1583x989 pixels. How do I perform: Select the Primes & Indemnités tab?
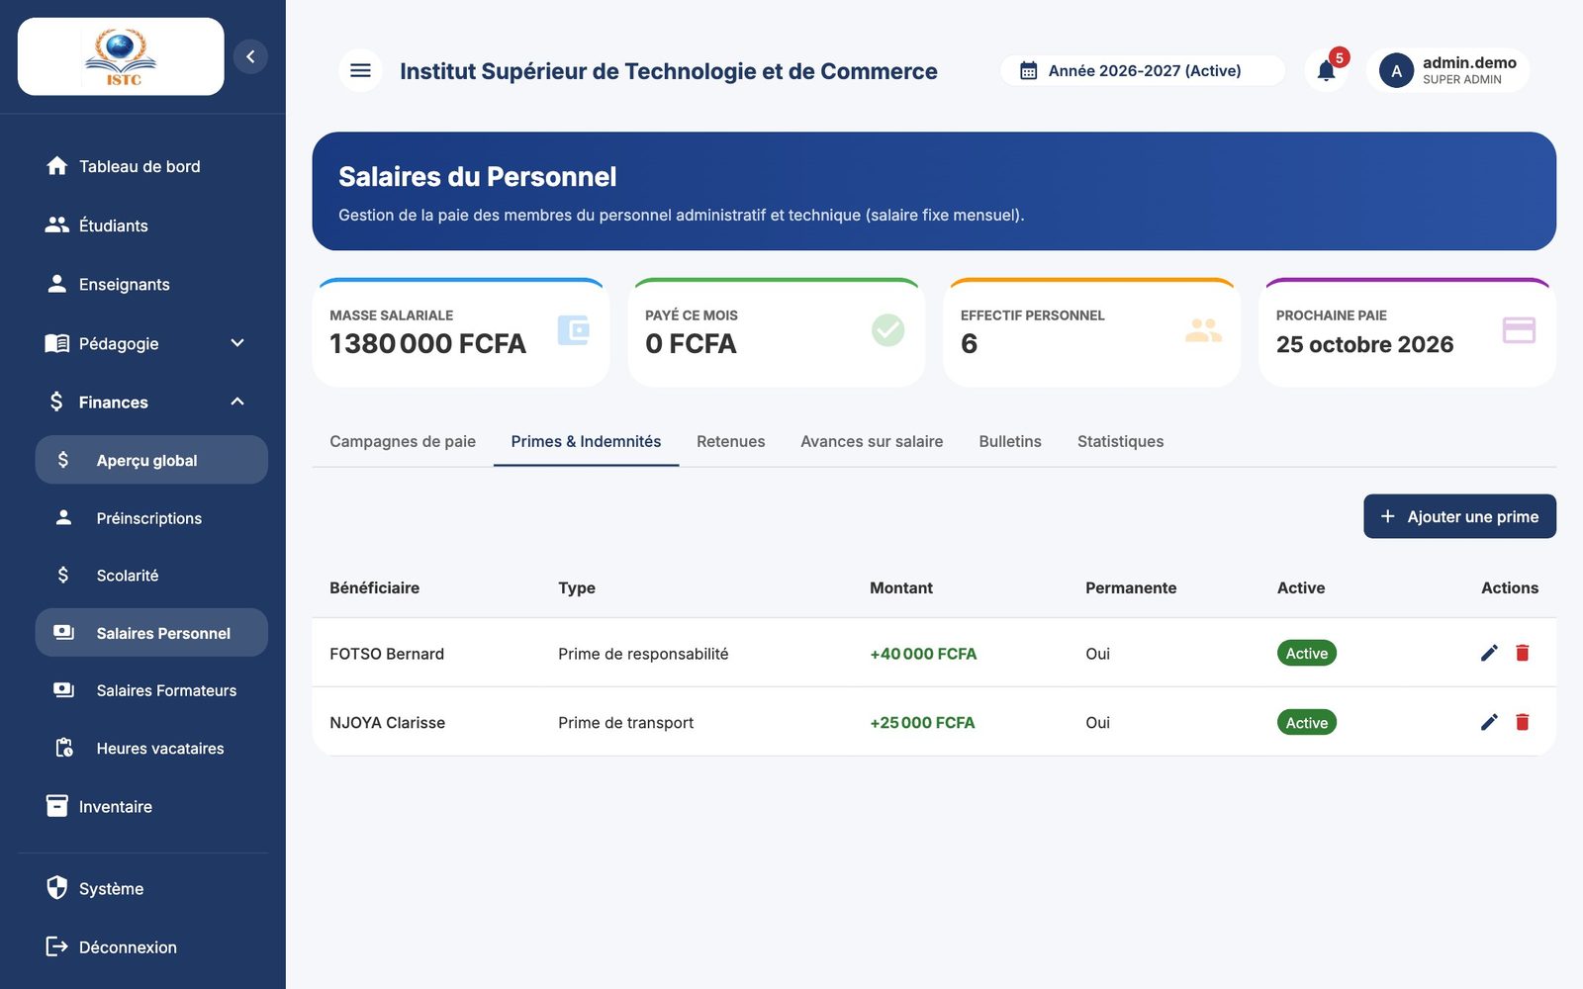pos(586,441)
